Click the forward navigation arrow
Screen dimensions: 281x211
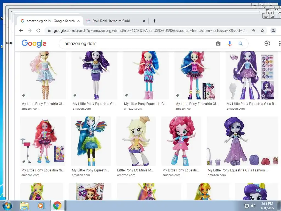click(30, 30)
